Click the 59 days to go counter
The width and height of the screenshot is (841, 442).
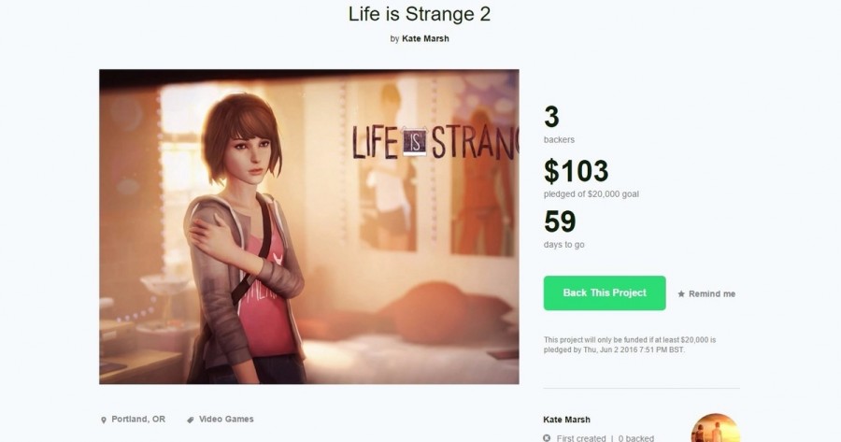560,221
